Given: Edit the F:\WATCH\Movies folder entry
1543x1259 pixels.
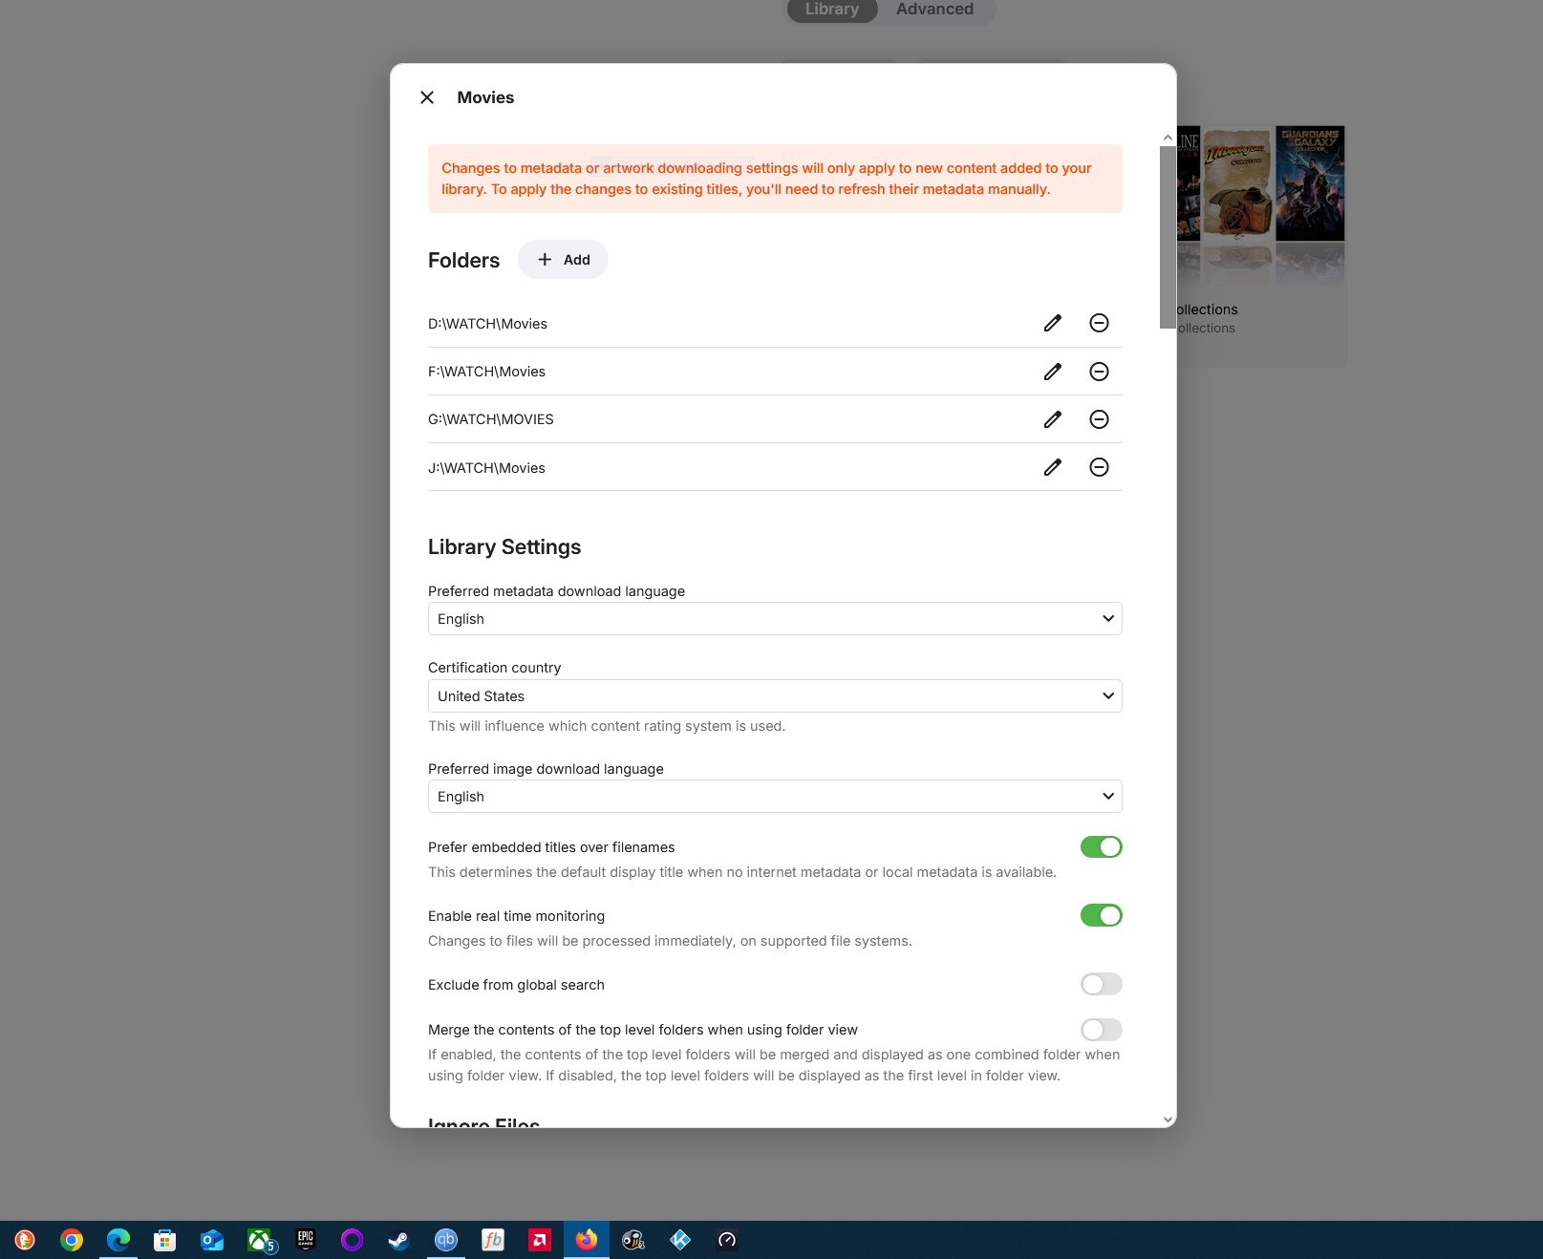Looking at the screenshot, I should pyautogui.click(x=1052, y=372).
